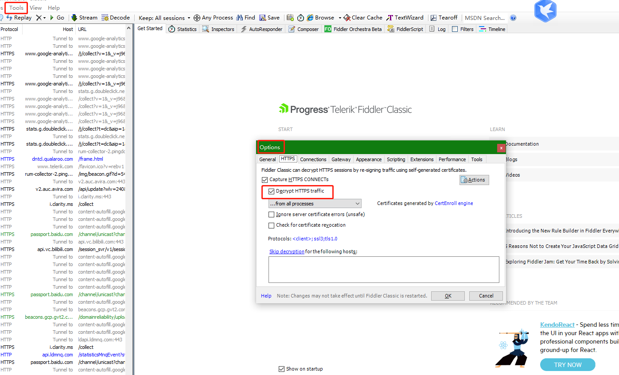Close the Options dialog
Screen dimensions: 619x375
pyautogui.click(x=501, y=148)
